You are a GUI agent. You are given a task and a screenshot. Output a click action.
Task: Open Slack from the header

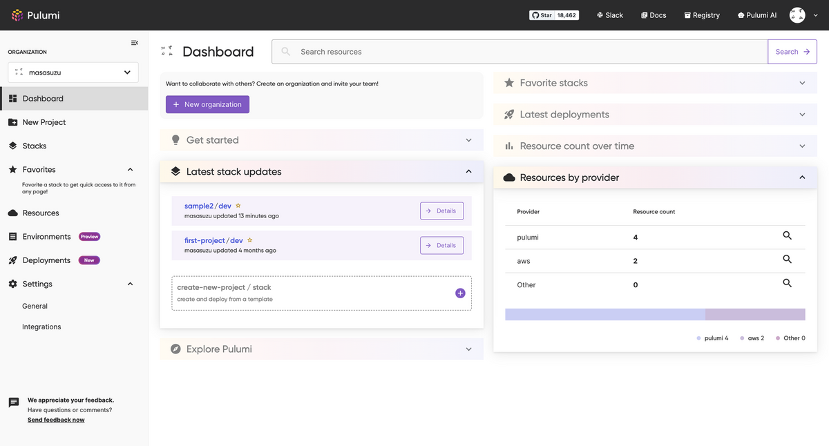[610, 15]
